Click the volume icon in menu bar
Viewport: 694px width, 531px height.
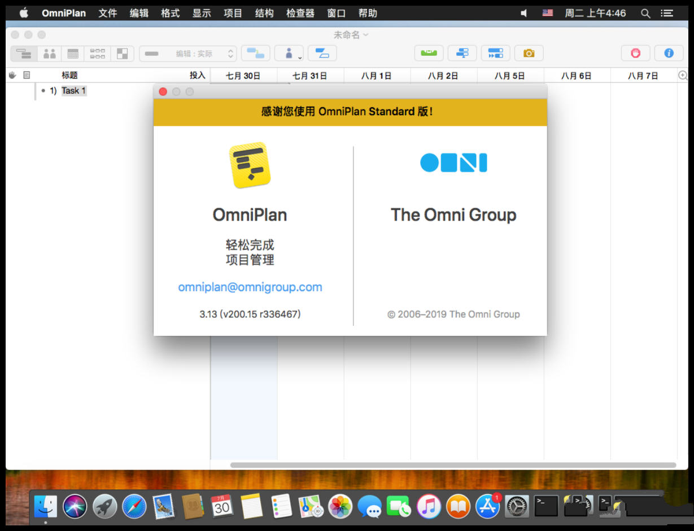tap(524, 13)
